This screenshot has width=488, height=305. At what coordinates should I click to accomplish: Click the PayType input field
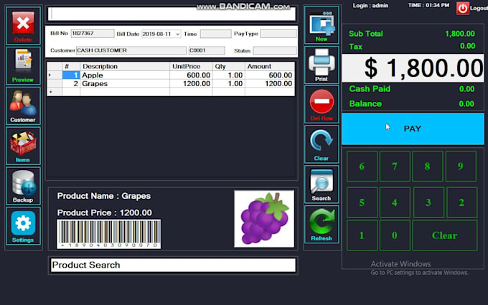pyautogui.click(x=278, y=34)
